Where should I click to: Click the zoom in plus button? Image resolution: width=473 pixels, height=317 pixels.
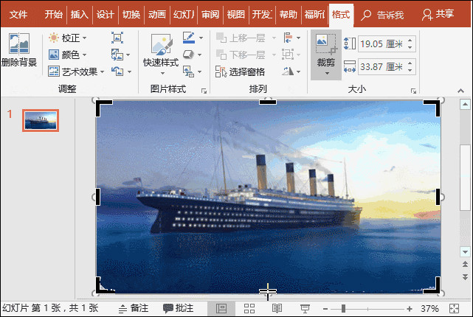click(410, 309)
